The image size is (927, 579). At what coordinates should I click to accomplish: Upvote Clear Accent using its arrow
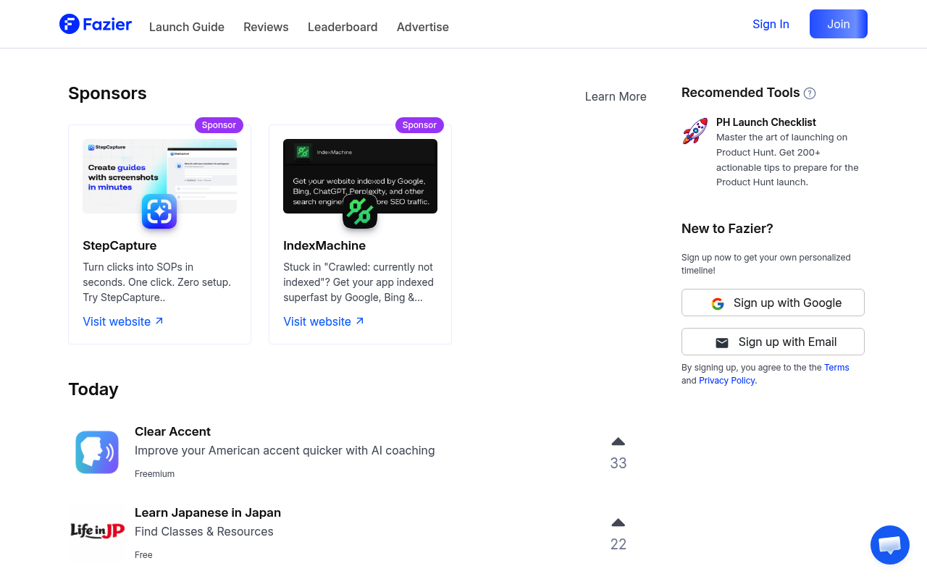(618, 441)
